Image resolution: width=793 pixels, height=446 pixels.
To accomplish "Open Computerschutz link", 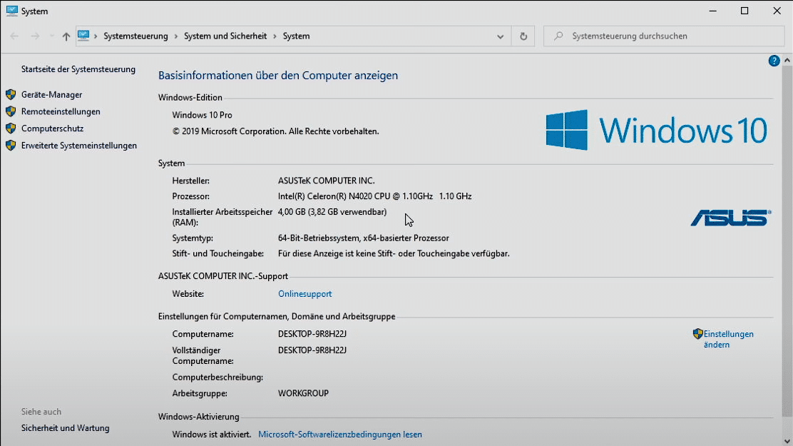I will click(x=52, y=128).
